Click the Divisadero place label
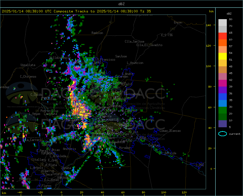Screen dimensions: 243x196 coord(132,94)
